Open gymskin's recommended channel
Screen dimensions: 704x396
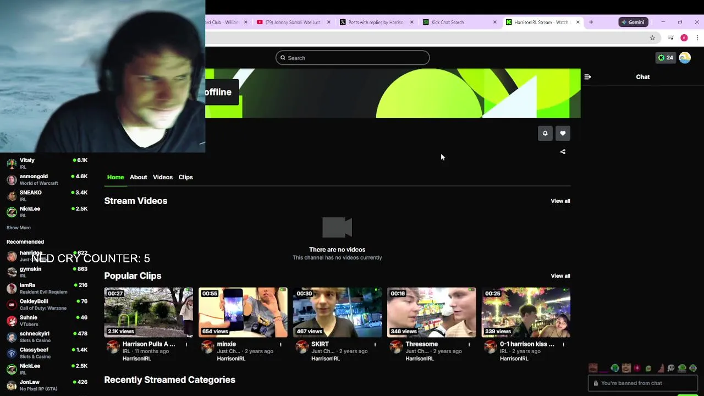point(47,272)
